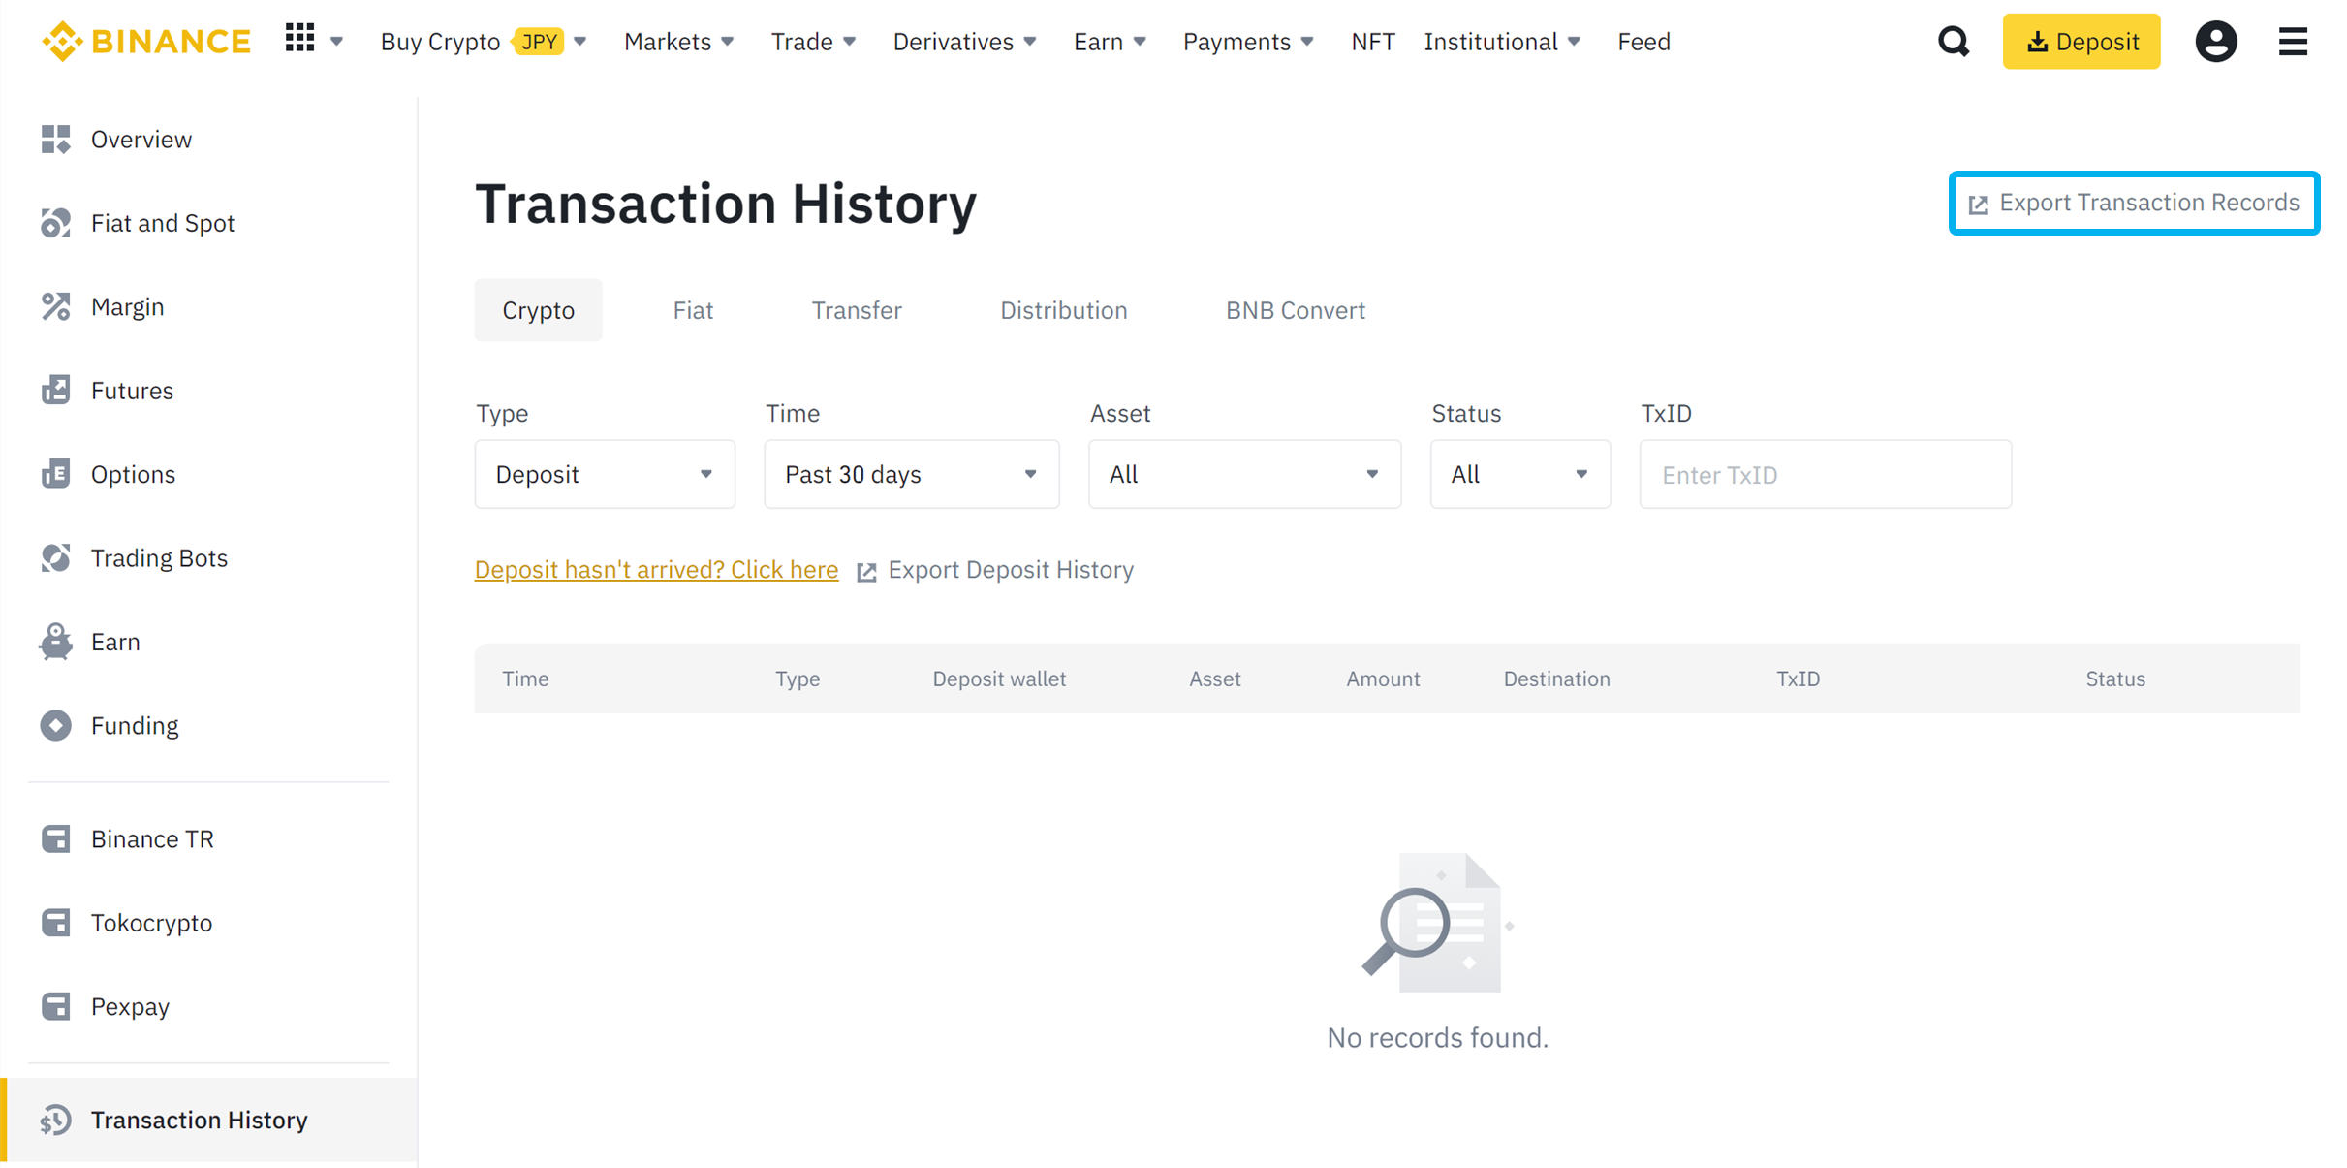Click the Export Deposit History arrow icon

click(x=866, y=572)
